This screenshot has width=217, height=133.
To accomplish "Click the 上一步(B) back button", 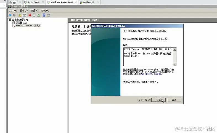I will pos(144,100).
